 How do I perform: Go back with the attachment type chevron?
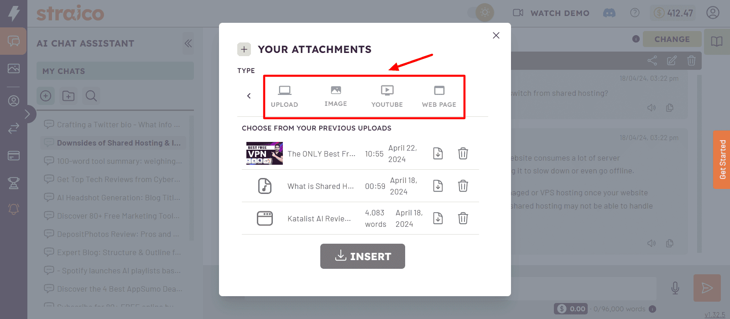pos(249,96)
